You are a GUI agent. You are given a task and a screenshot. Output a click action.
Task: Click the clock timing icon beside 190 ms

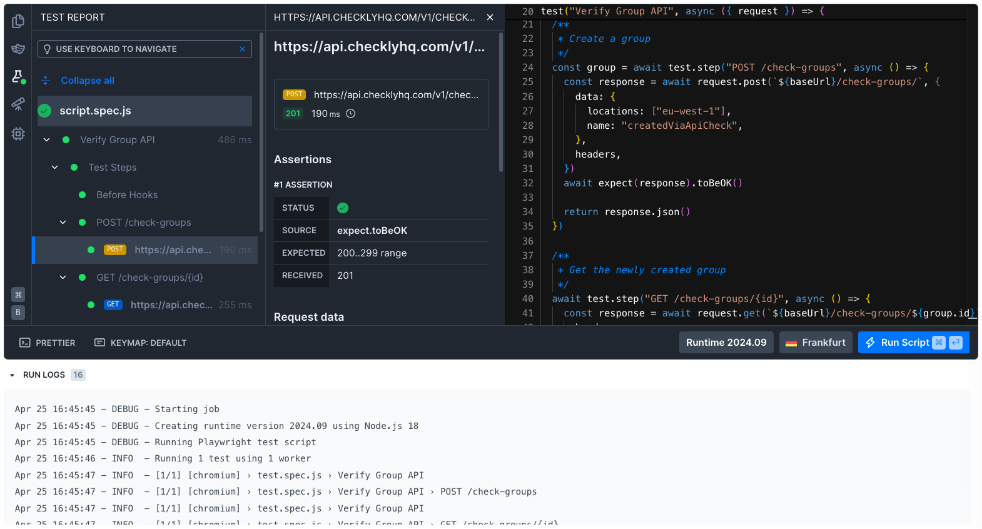pyautogui.click(x=351, y=114)
